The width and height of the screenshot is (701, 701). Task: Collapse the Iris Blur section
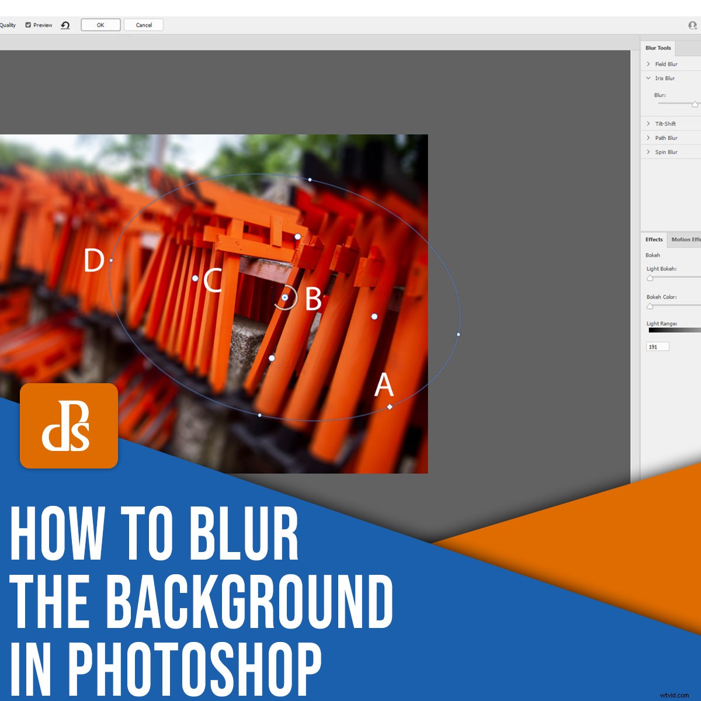(648, 78)
